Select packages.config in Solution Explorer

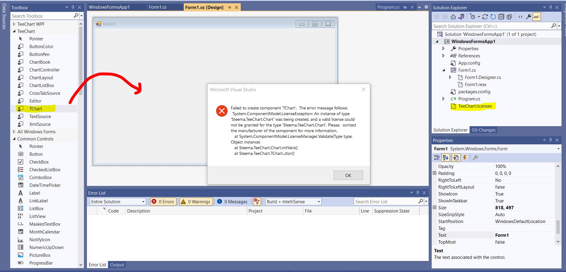click(x=474, y=91)
